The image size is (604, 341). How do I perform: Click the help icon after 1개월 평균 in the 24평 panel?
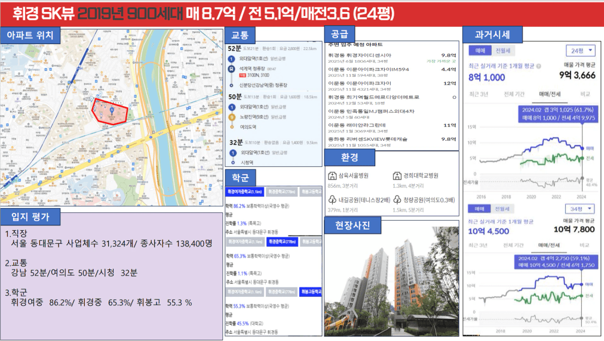pos(538,66)
